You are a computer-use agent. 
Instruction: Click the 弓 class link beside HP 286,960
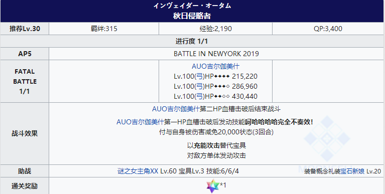[200, 86]
